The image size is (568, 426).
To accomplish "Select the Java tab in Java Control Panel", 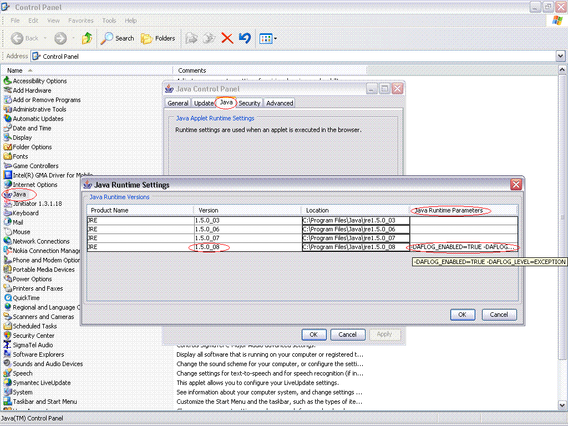I will pyautogui.click(x=226, y=103).
